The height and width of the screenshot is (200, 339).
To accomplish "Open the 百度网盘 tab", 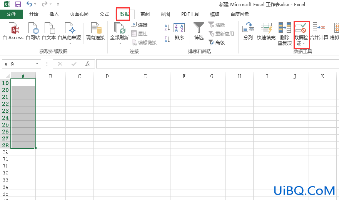I will pos(240,14).
